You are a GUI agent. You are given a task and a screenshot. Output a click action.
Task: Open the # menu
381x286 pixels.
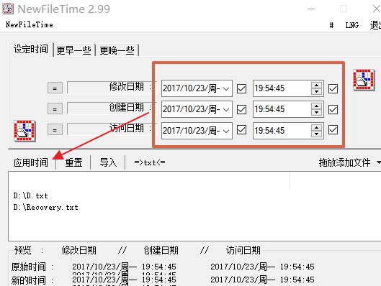(331, 25)
